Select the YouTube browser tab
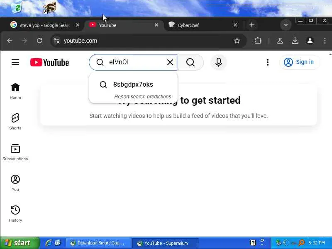This screenshot has height=249, width=332. tap(124, 25)
